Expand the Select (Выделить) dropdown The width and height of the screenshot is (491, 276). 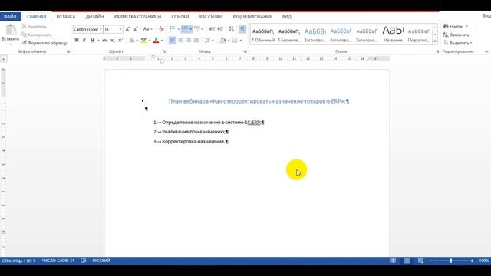coord(458,43)
